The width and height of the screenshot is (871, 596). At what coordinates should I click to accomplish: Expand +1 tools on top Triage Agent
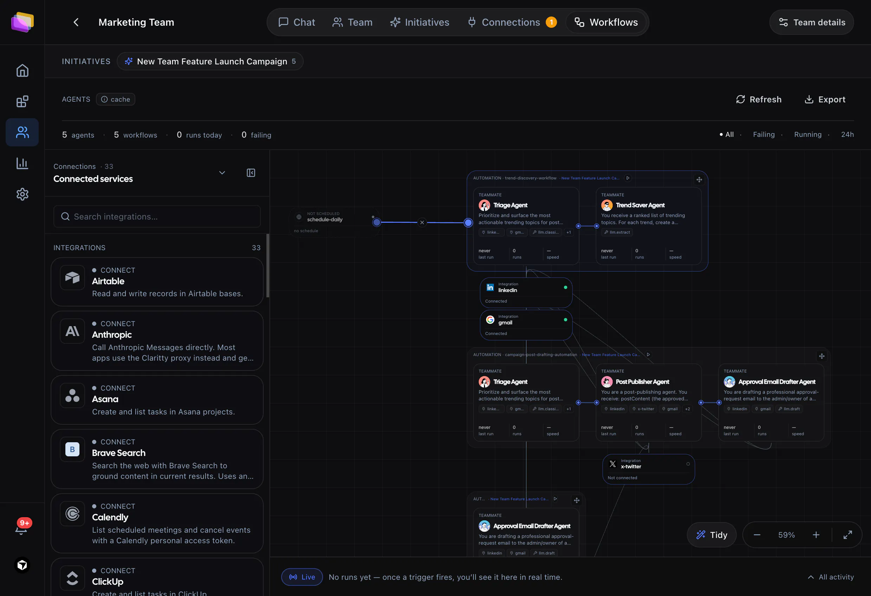tap(569, 232)
